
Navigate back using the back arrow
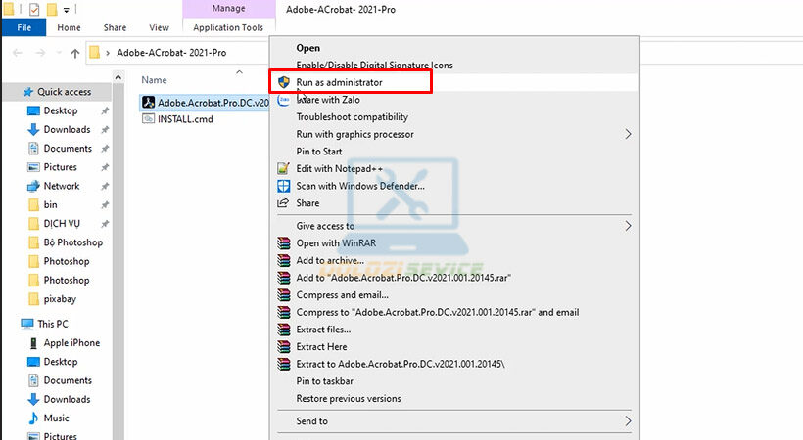(x=15, y=53)
